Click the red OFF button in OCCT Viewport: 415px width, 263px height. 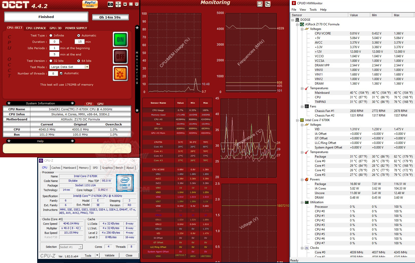click(x=120, y=56)
